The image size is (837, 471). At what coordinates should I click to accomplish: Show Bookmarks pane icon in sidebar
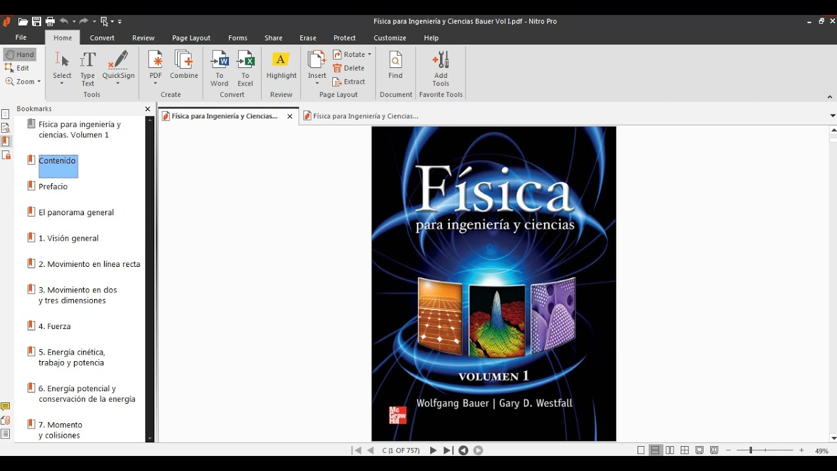coord(6,141)
